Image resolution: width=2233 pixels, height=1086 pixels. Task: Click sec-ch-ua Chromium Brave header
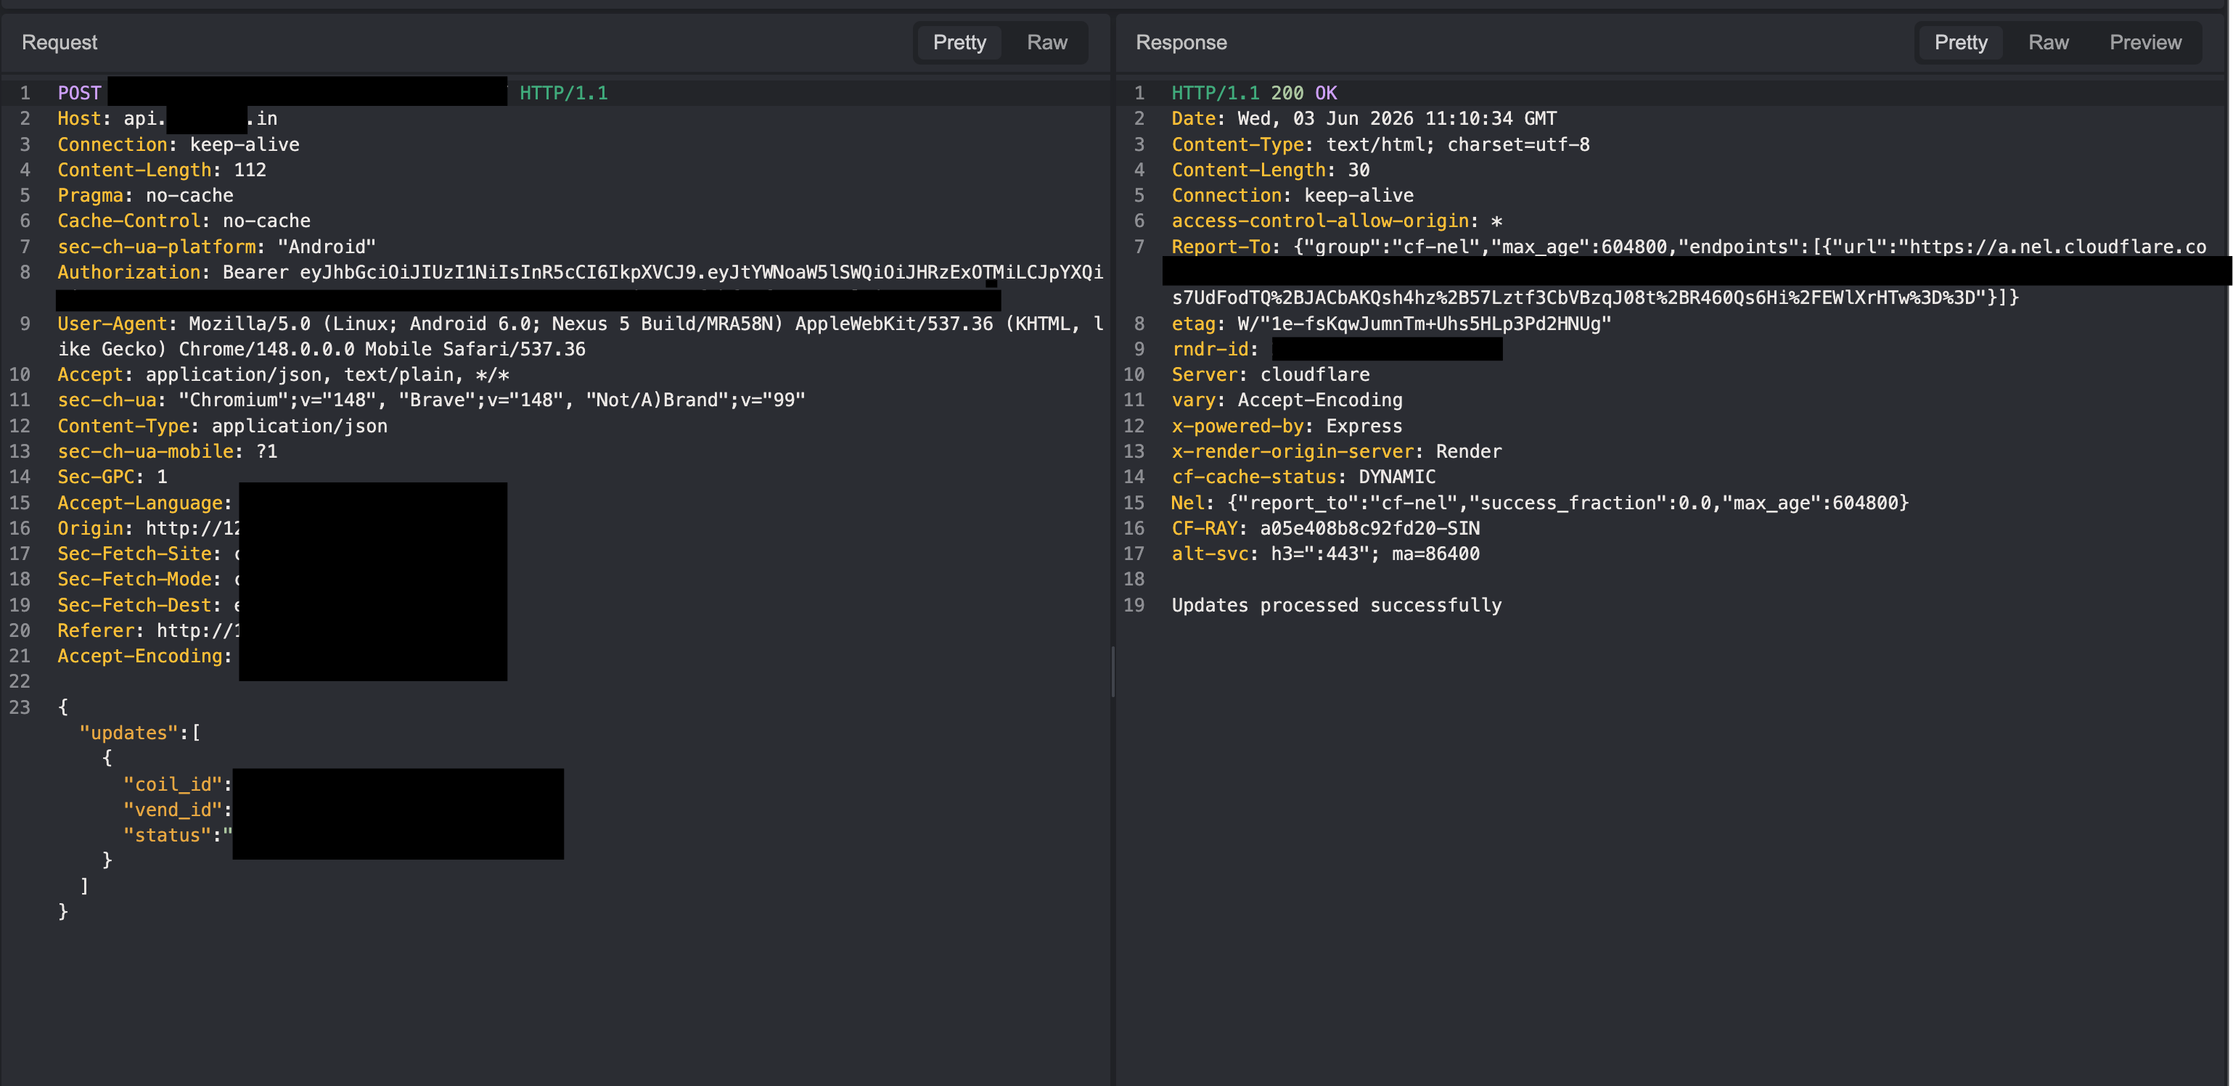point(432,400)
